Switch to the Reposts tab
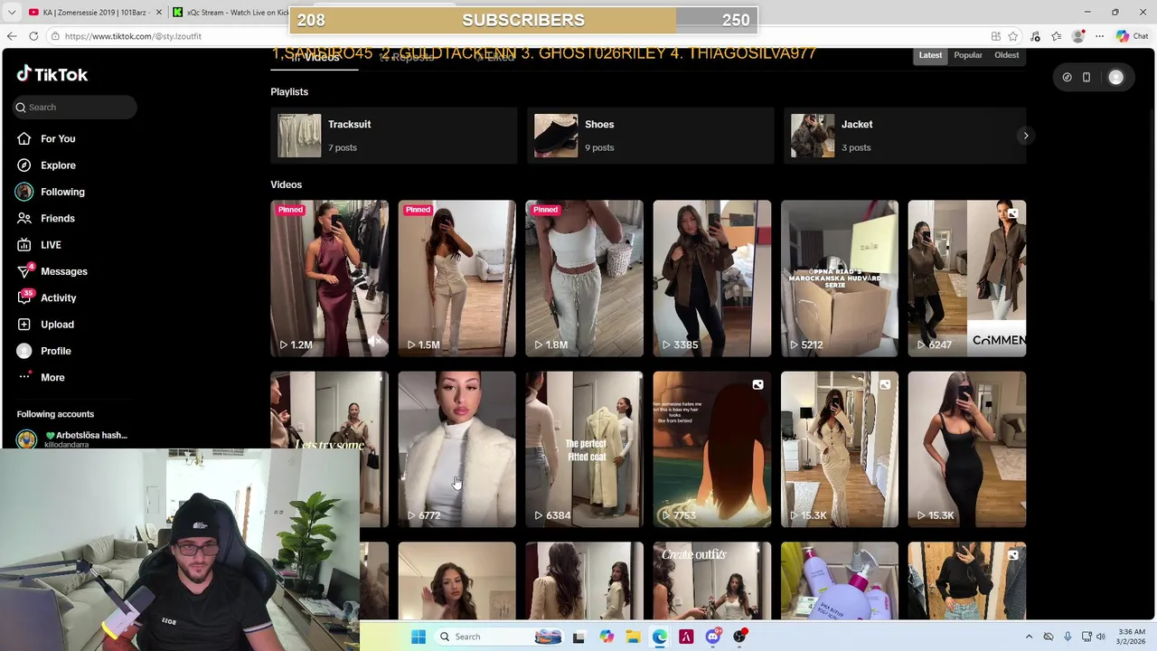Screen dimensions: 1157x651 [407, 58]
